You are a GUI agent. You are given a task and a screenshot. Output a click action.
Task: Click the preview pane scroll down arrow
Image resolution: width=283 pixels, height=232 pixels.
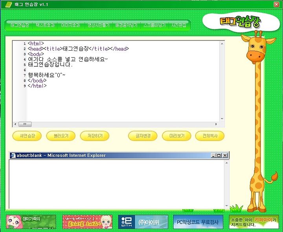coord(227,206)
